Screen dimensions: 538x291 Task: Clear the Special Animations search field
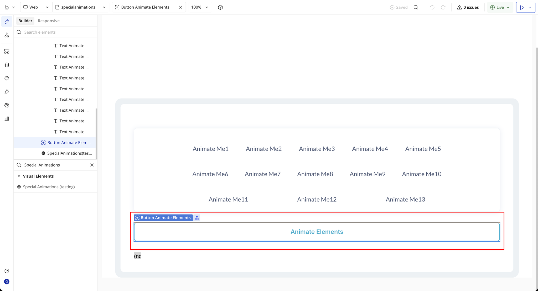click(92, 165)
